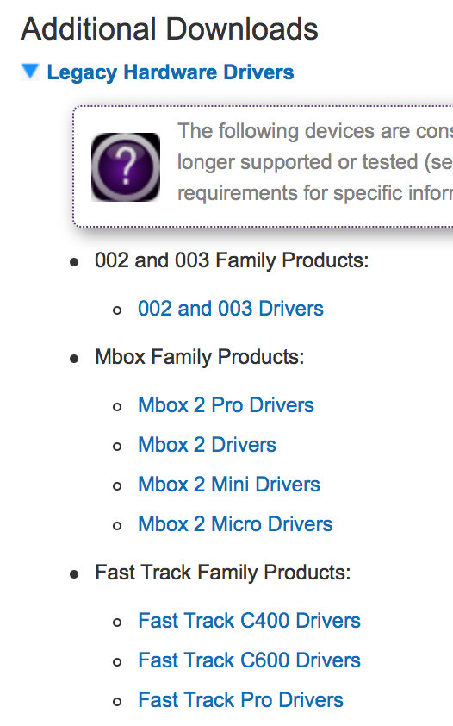Open the Mbox 2 Mini Drivers link
The height and width of the screenshot is (726, 453).
tap(229, 485)
